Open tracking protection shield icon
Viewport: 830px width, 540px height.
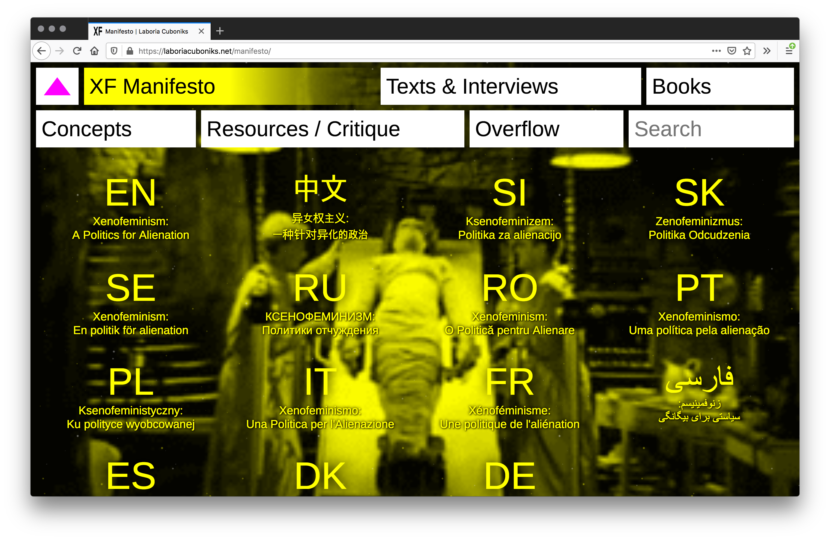tap(114, 51)
